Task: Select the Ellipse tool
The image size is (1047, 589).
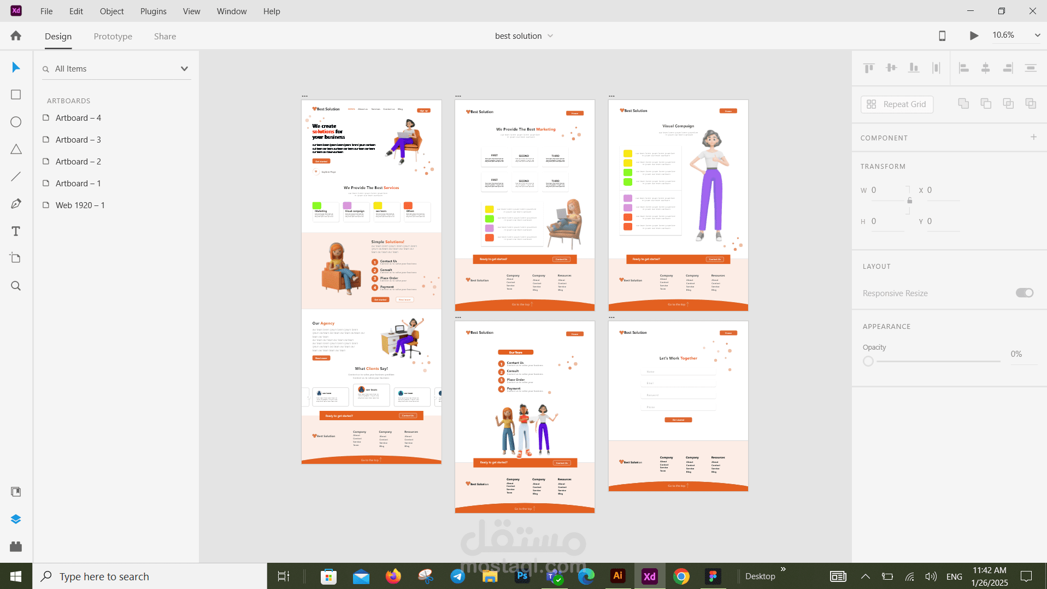Action: (16, 121)
